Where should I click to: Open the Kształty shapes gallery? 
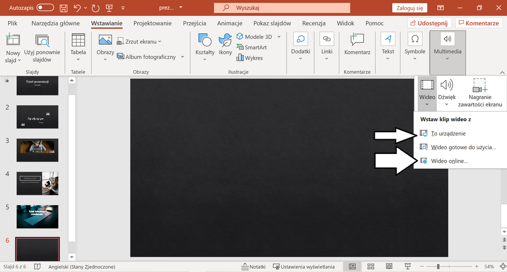pos(205,46)
